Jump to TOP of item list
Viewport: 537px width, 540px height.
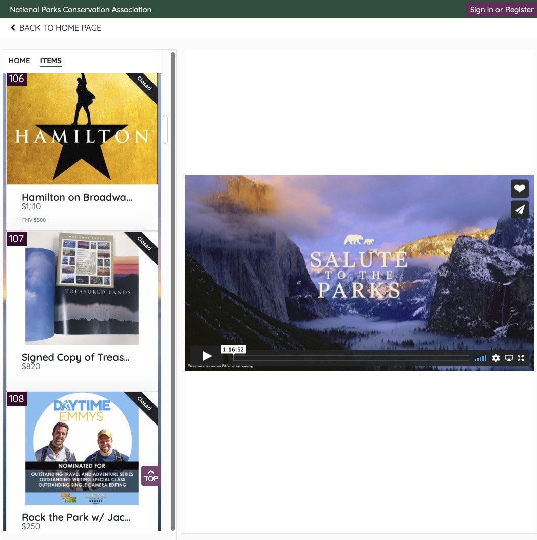point(151,476)
